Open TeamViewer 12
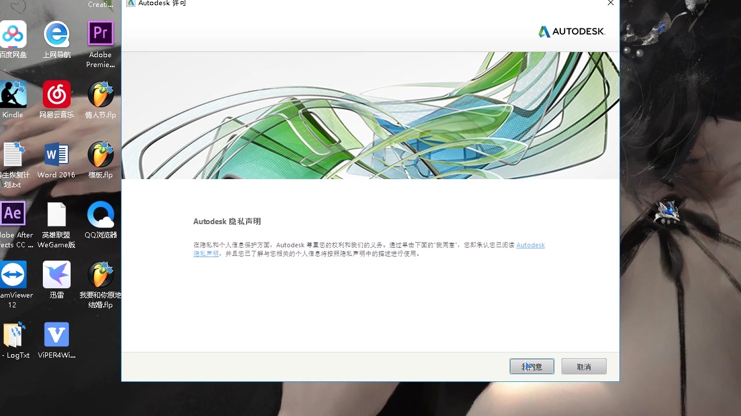The height and width of the screenshot is (416, 741). pos(13,274)
